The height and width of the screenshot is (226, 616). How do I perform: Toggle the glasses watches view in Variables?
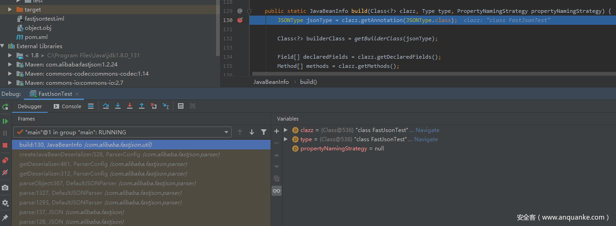pos(276,191)
